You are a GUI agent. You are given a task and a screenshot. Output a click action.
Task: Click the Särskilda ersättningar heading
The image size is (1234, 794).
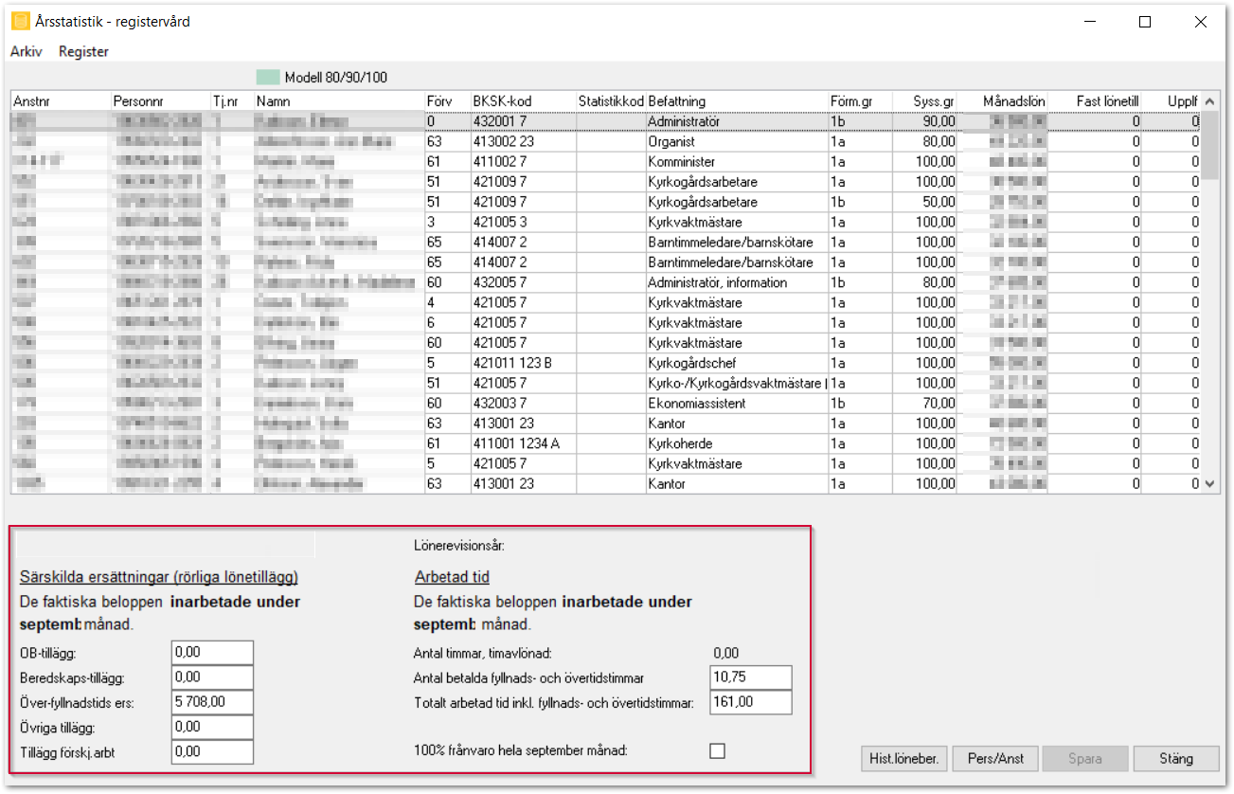tap(159, 578)
